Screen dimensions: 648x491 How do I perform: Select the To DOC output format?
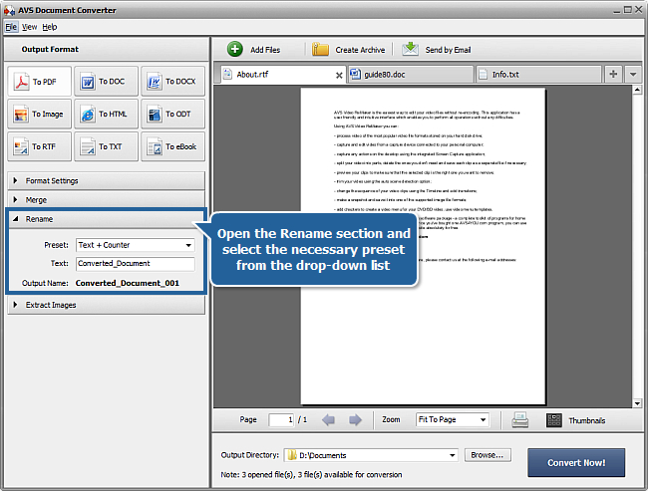pyautogui.click(x=107, y=82)
